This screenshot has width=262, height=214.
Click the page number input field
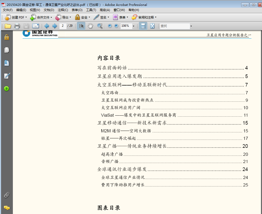(x=63, y=26)
